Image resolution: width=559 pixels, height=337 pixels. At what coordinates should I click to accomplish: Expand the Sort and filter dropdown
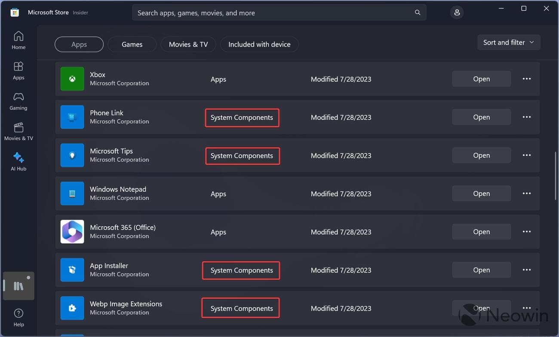(509, 43)
